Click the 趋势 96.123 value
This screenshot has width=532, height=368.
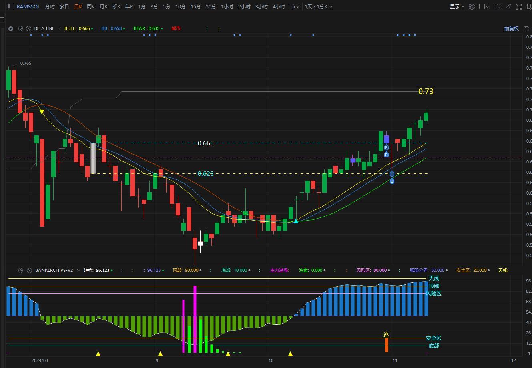tap(98, 270)
